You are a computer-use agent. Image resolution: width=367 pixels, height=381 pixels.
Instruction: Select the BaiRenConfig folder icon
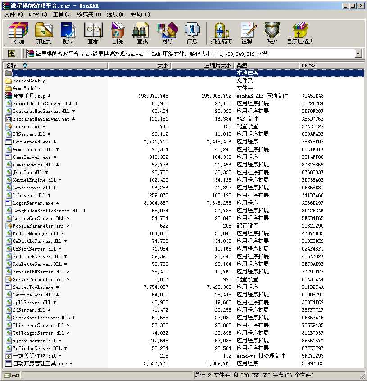(x=9, y=81)
